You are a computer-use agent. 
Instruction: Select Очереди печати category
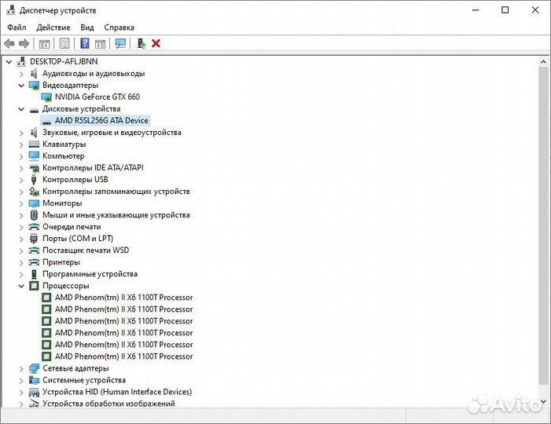(72, 227)
